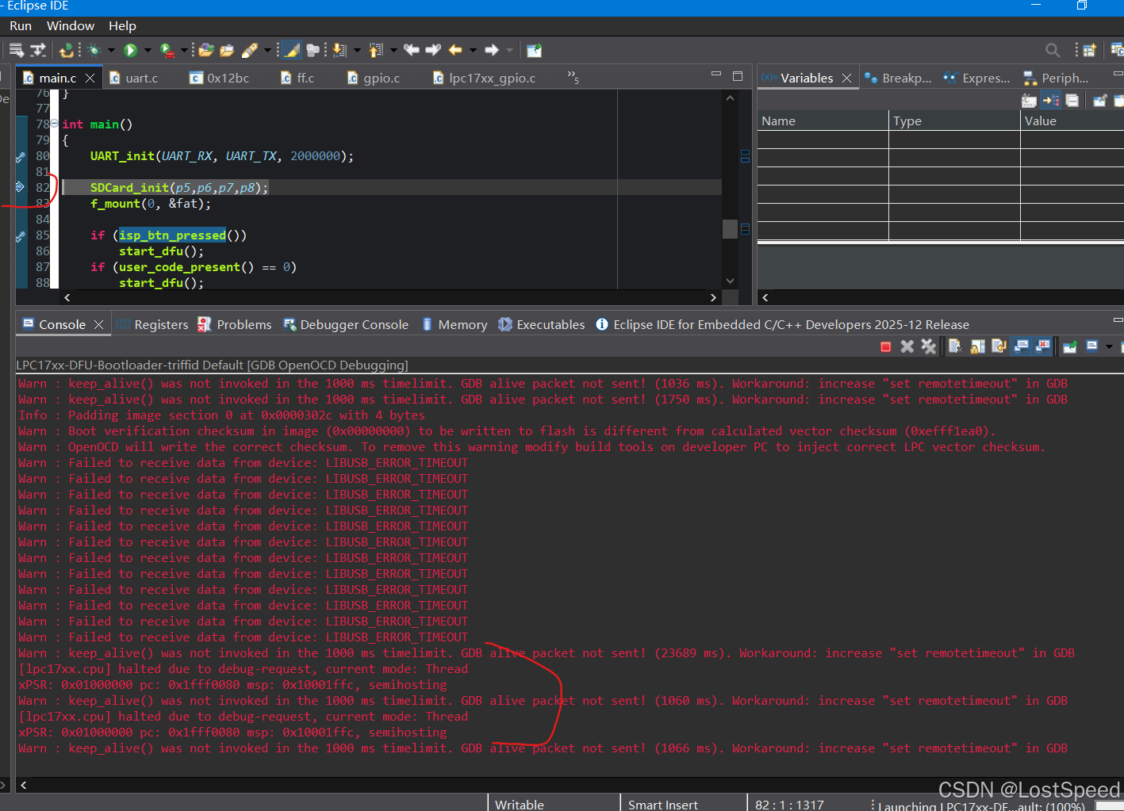Click Display Selected Console monitor icon
This screenshot has height=811, width=1124.
click(x=1092, y=346)
